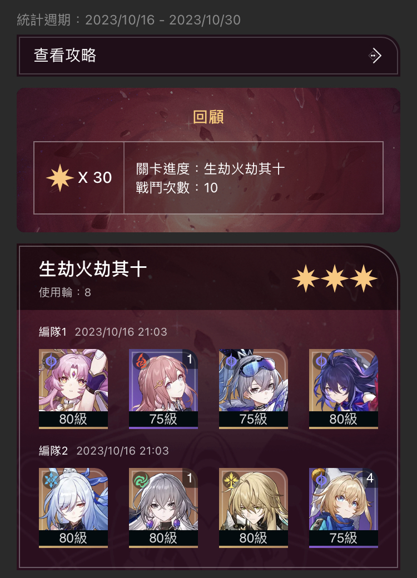Screen dimensions: 417x578
Task: Click the arrow icon beside 查看攻略
Action: pyautogui.click(x=375, y=56)
